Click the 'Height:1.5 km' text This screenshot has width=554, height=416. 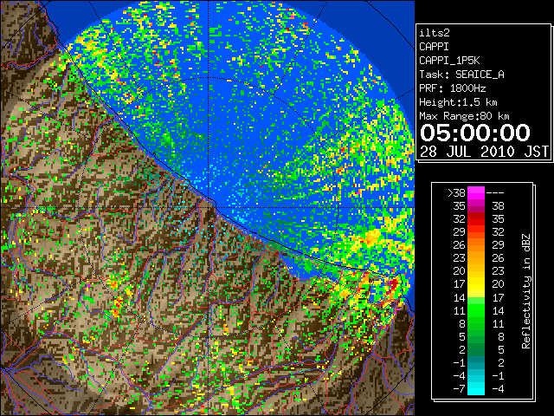click(458, 102)
